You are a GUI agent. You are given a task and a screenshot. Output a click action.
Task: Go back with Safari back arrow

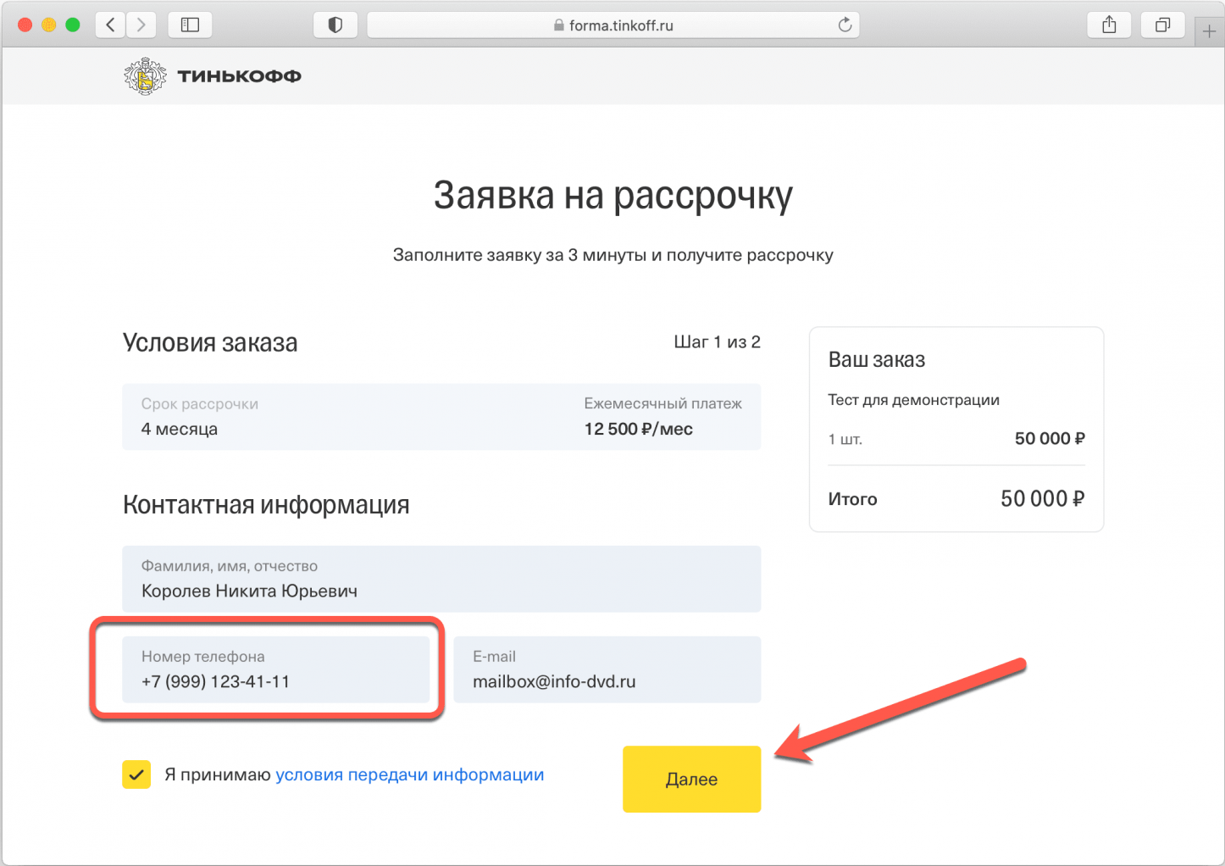click(110, 25)
